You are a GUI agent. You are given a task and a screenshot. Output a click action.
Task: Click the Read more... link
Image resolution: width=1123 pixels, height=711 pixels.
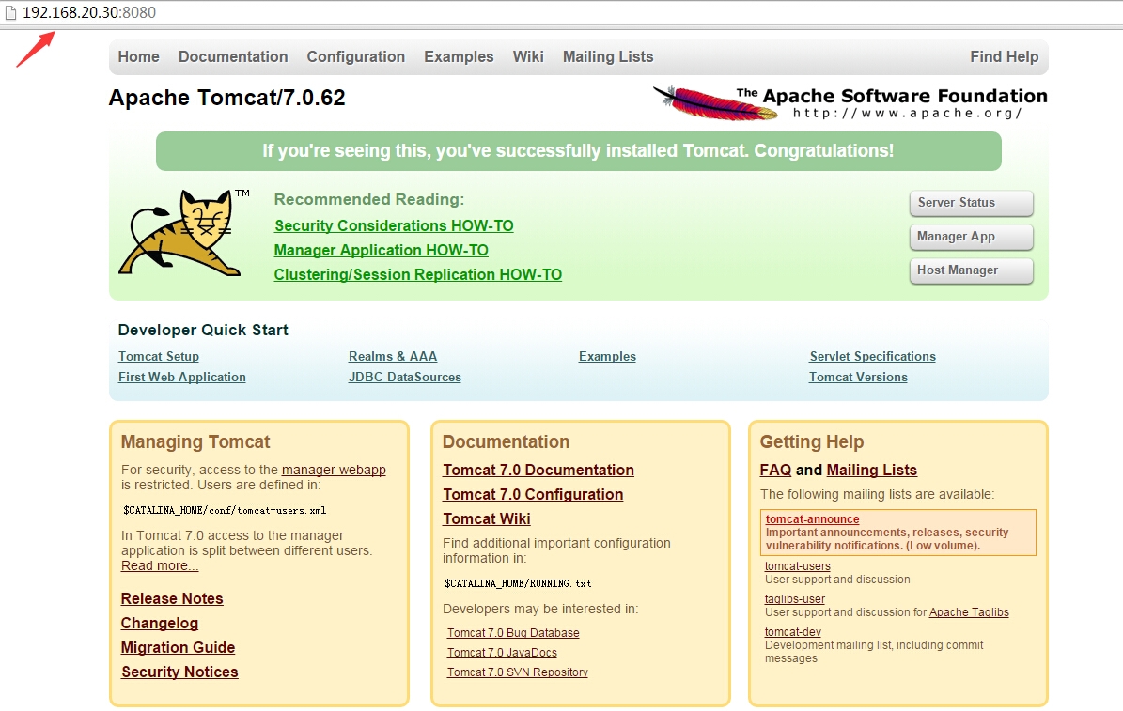[160, 565]
